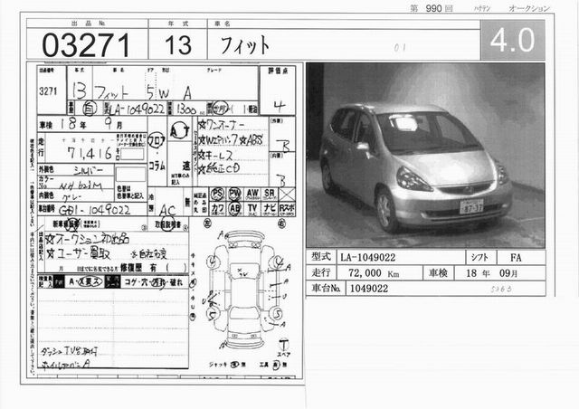579x409 pixels.
Task: Select the lot number 03271
Action: click(x=86, y=45)
